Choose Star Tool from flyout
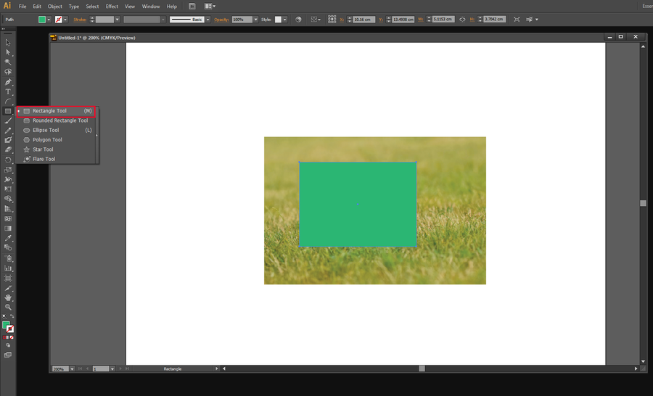 coord(43,149)
